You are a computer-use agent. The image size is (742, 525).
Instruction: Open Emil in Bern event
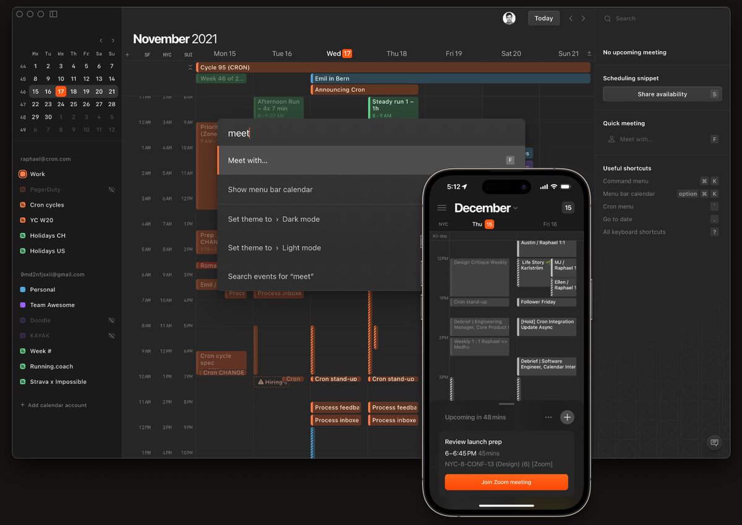click(x=450, y=78)
